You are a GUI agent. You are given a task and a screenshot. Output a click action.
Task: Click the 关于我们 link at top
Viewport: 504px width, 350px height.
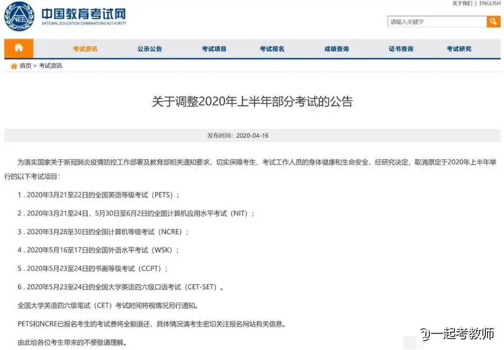[x=462, y=3]
